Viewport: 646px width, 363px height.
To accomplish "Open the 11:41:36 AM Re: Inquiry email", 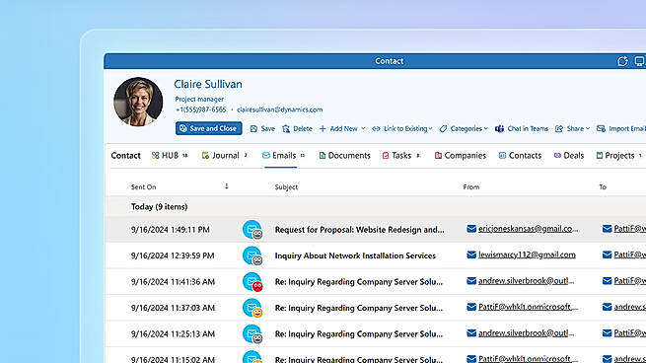I will [x=358, y=282].
